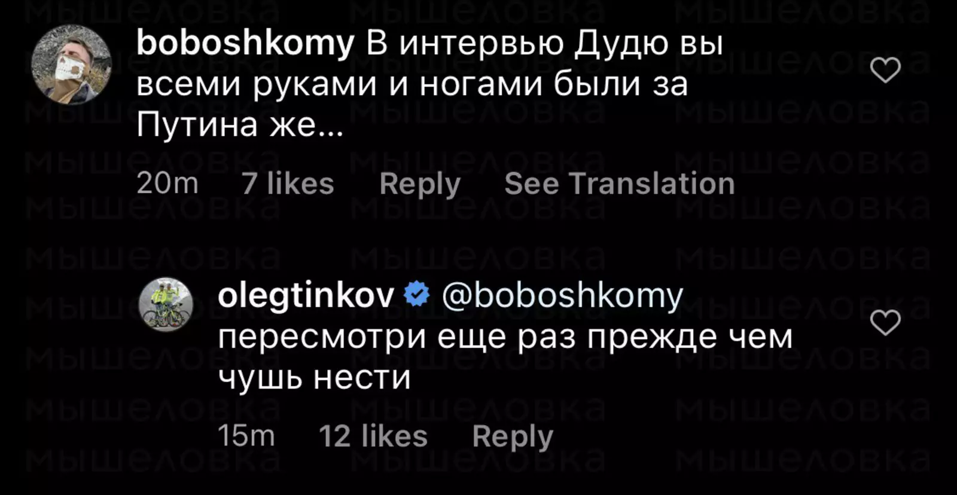Image resolution: width=957 pixels, height=495 pixels.
Task: Click the text 'В интервью Дудю вы'
Action: pos(544,44)
